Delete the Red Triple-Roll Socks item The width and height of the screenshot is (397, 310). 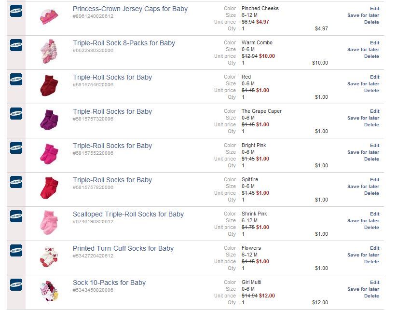pyautogui.click(x=371, y=91)
